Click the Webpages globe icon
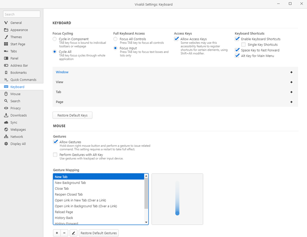This screenshot has width=307, height=237. point(6,129)
